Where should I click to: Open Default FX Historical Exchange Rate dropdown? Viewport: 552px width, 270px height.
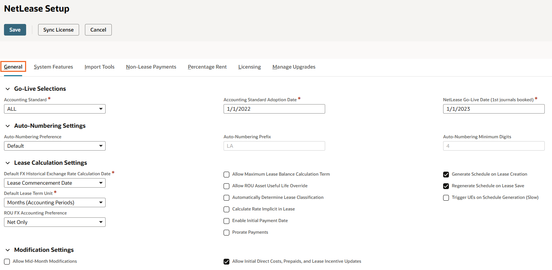[55, 183]
